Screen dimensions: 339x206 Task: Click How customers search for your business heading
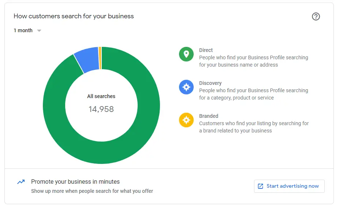point(74,16)
